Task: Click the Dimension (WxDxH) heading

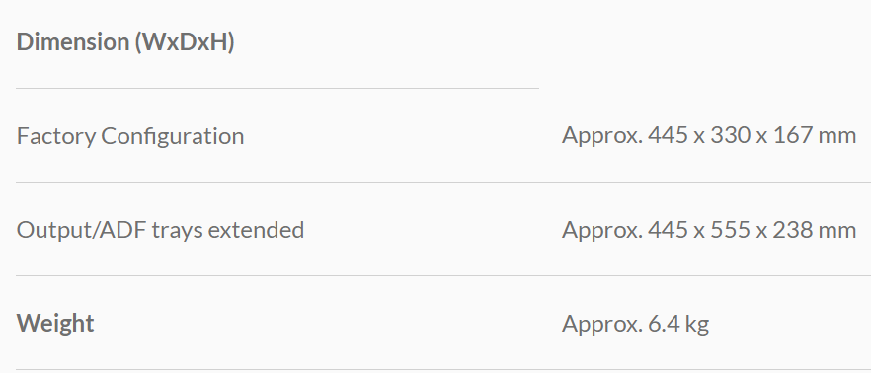Action: pyautogui.click(x=125, y=42)
